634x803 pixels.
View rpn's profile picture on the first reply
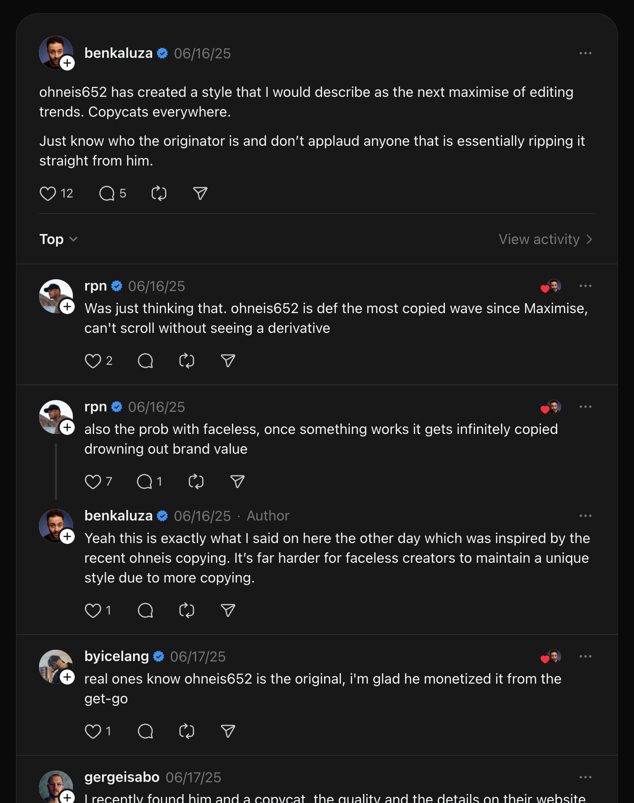pyautogui.click(x=56, y=296)
